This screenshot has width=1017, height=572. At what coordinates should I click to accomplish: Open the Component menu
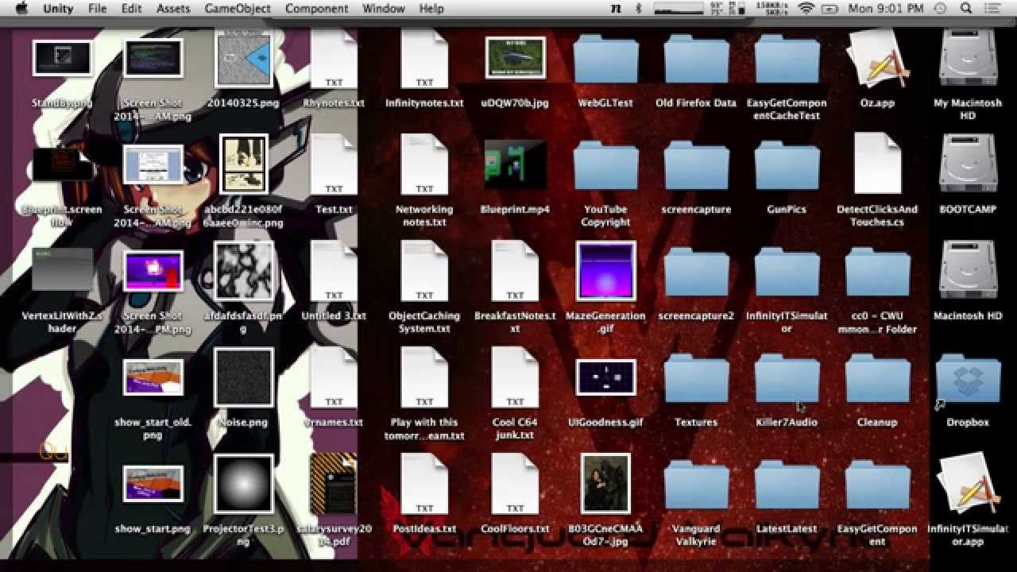(316, 9)
